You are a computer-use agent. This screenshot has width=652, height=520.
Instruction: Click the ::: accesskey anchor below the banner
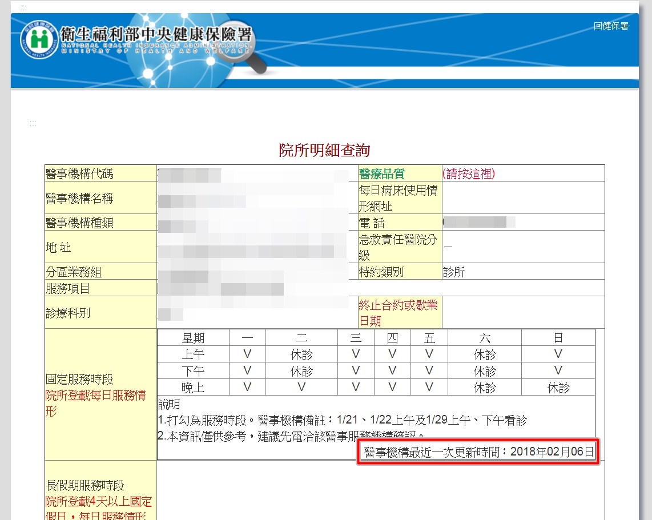click(x=33, y=124)
